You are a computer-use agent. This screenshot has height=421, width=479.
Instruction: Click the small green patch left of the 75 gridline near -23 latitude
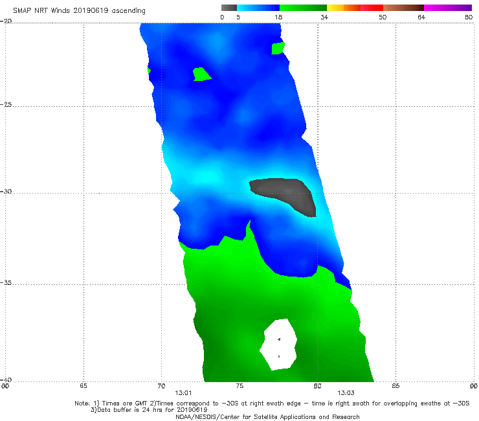[201, 74]
